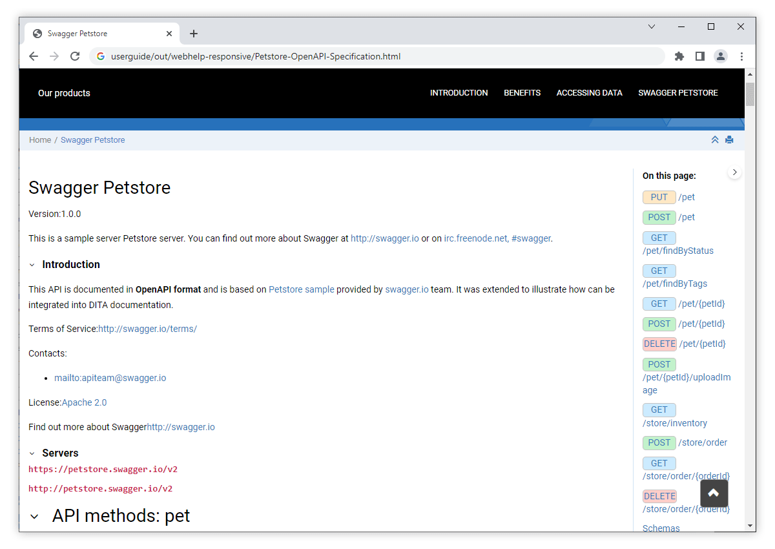Click the scrollbar down arrow
The image size is (775, 549).
pyautogui.click(x=750, y=526)
